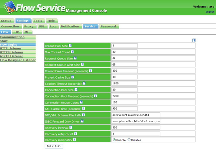216x151 pixels.
Task: Focus the Thread Error Timeout field
Action: [x=125, y=71]
